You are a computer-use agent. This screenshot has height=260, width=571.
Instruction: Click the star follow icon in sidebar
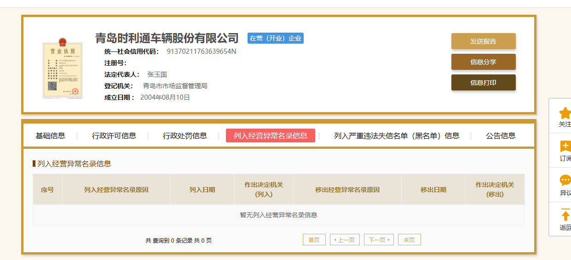pos(565,113)
